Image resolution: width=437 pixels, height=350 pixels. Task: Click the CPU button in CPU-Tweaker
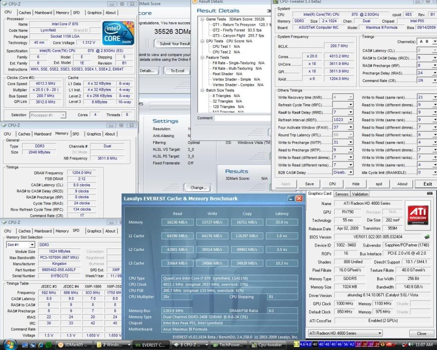332,184
